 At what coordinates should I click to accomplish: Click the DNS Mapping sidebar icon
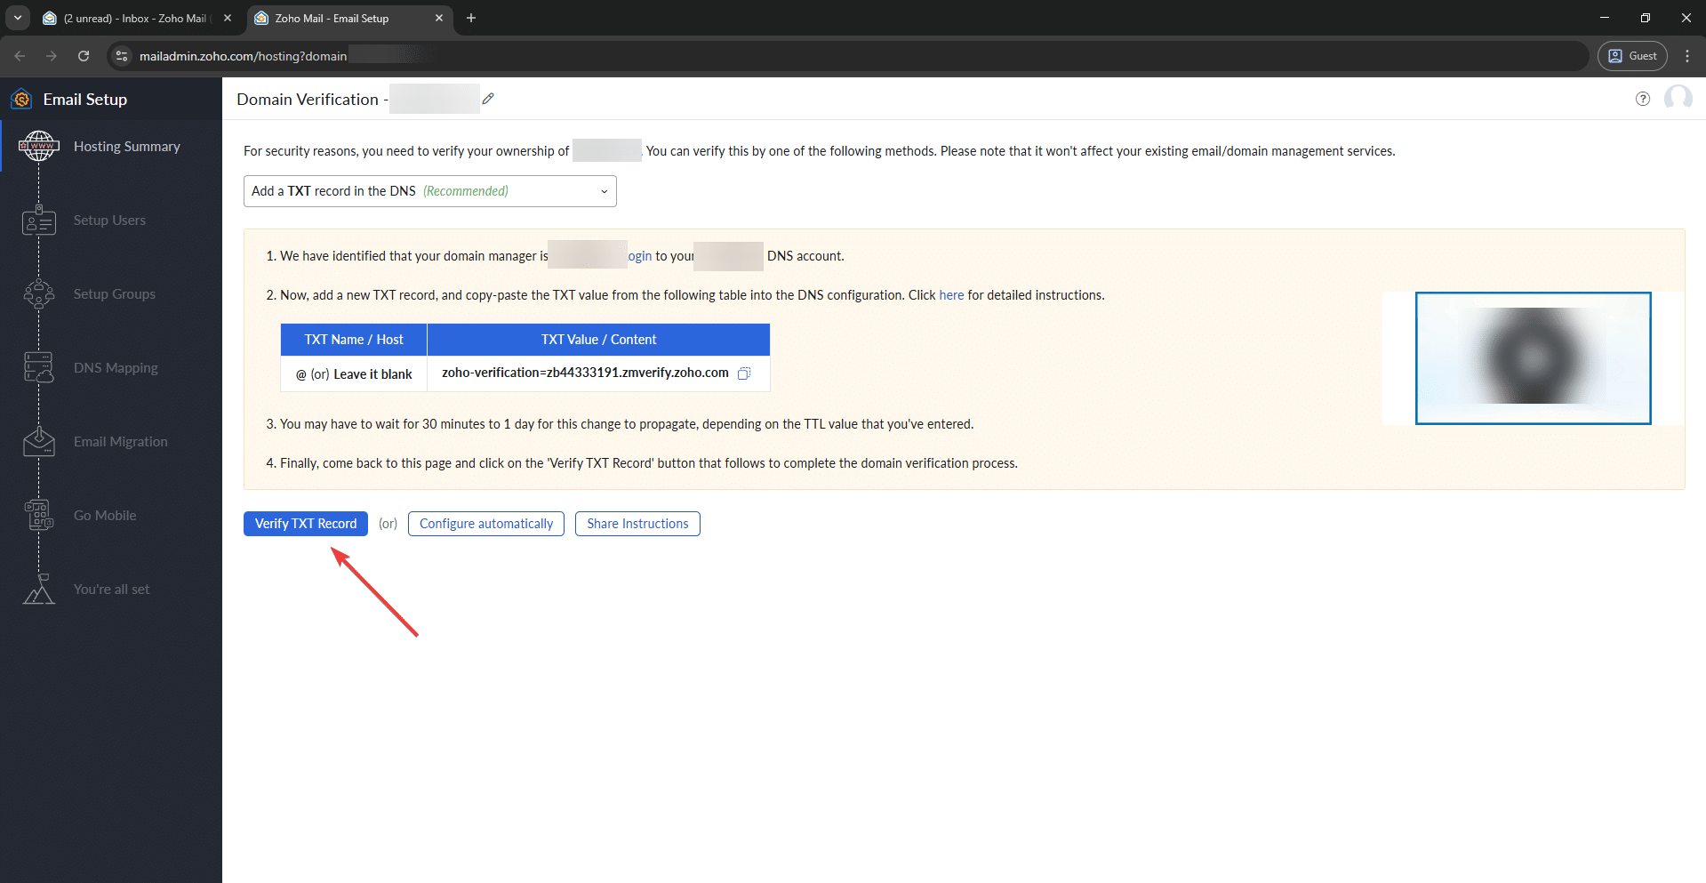39,367
